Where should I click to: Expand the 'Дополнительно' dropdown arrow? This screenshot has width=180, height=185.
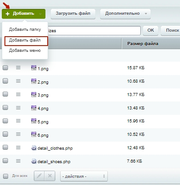click(146, 14)
